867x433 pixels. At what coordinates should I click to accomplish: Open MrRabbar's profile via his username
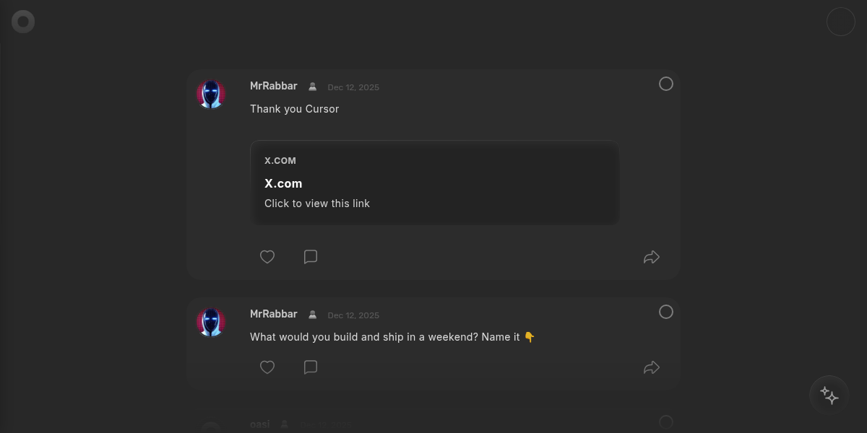[x=274, y=85]
